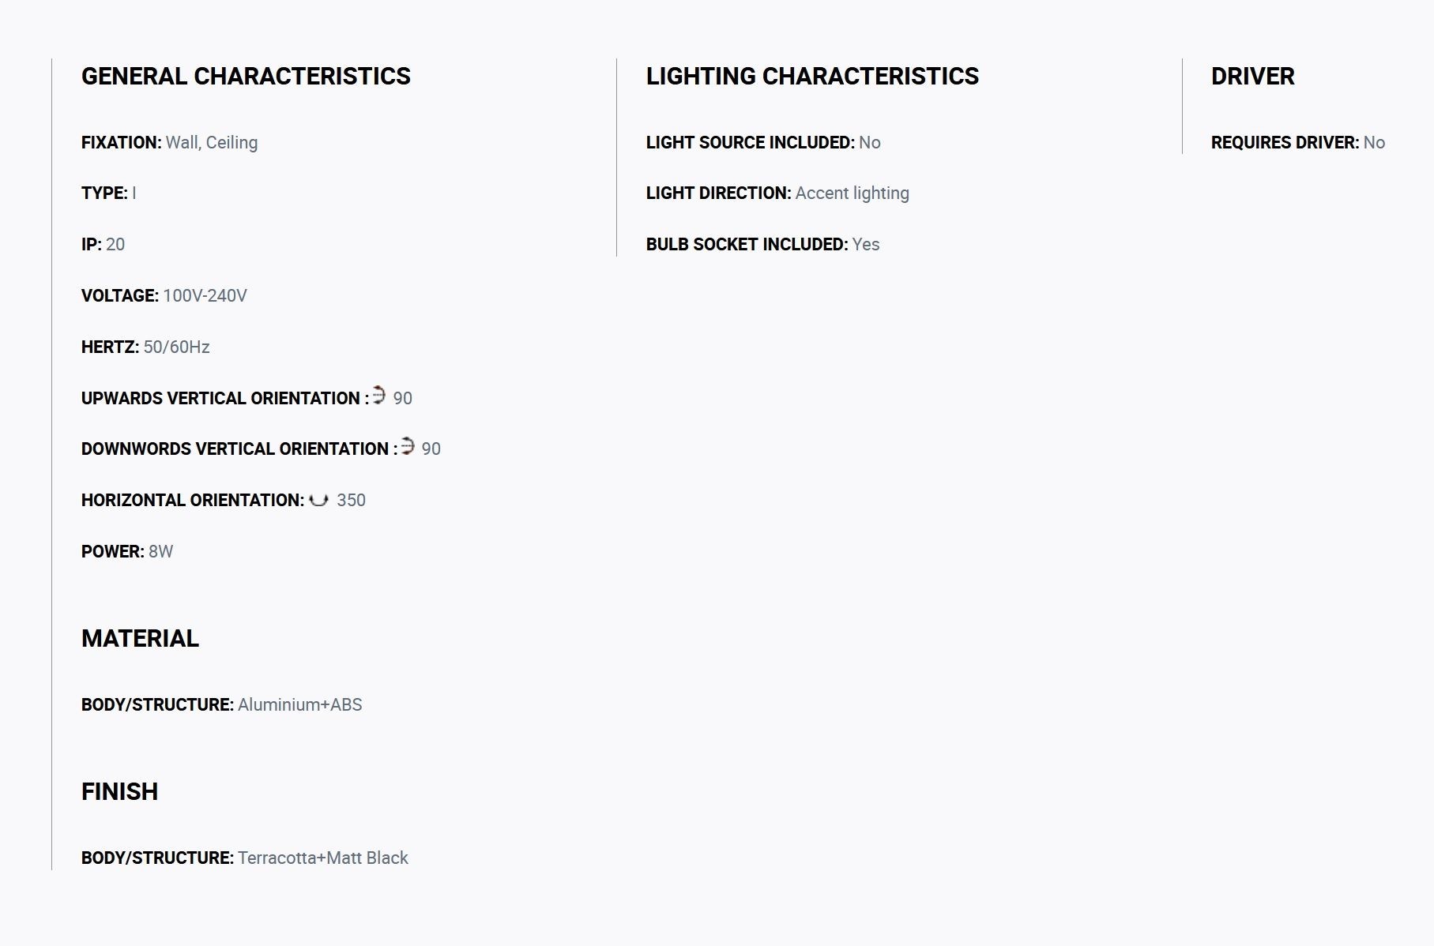Select the IP rating value 20
Image resolution: width=1434 pixels, height=946 pixels.
[115, 245]
